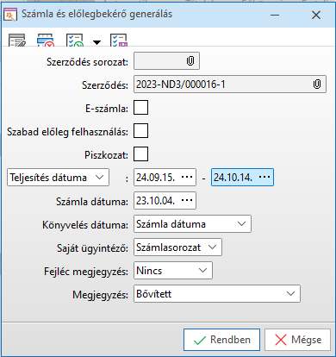Click the Könyvelés dátuma label
The width and height of the screenshot is (336, 357).
click(x=85, y=225)
